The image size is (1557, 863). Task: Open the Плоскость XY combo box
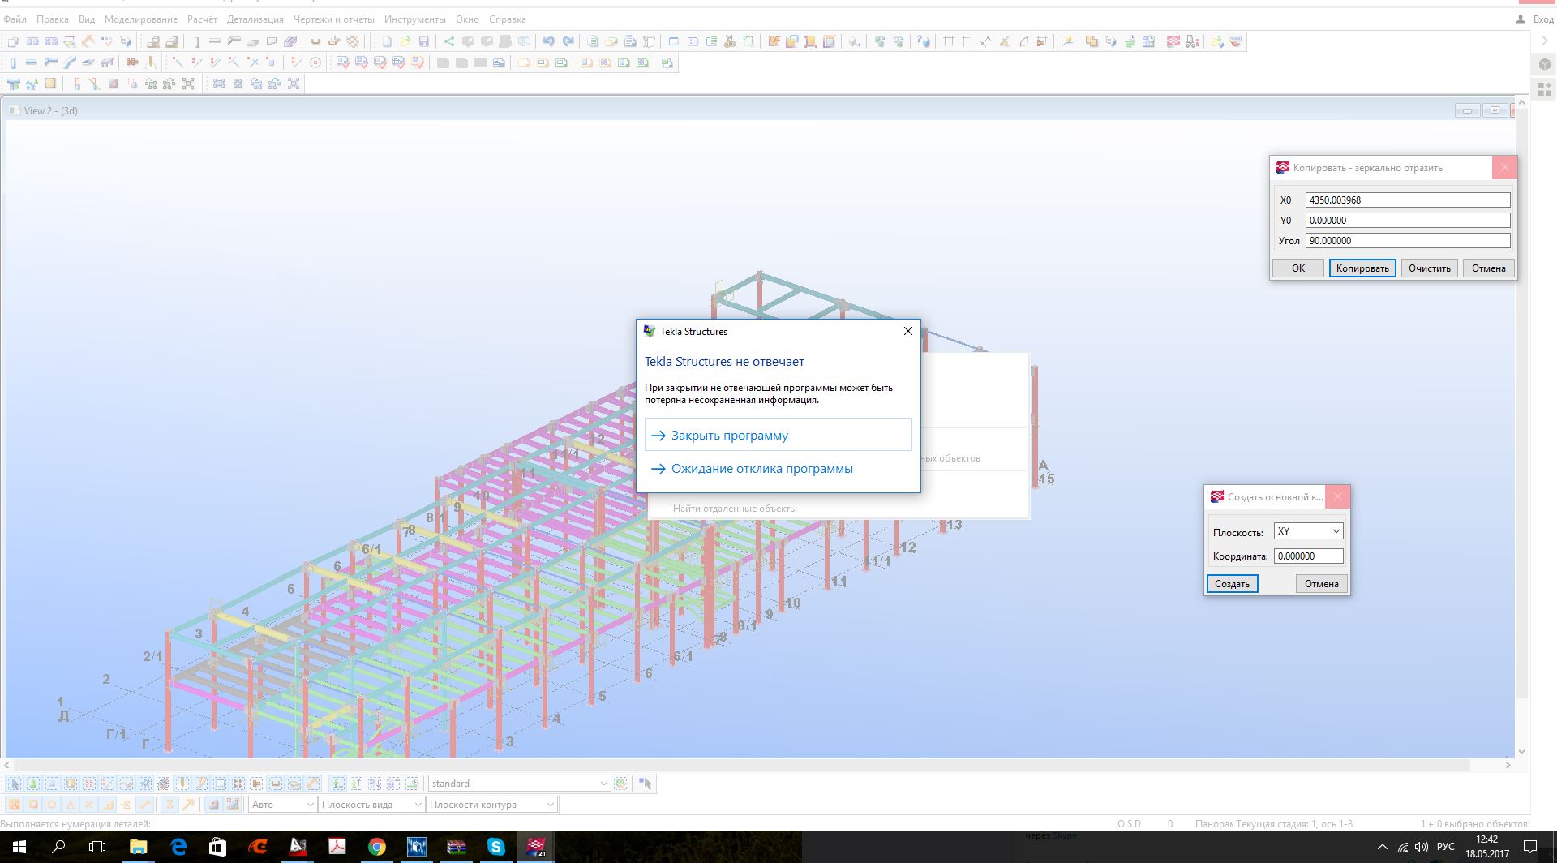pyautogui.click(x=1308, y=531)
